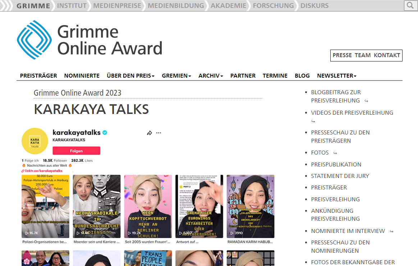Screen dimensions: 418x266
Task: Open the Polizei-Motorsportclub video thumbnail
Action: 45,206
